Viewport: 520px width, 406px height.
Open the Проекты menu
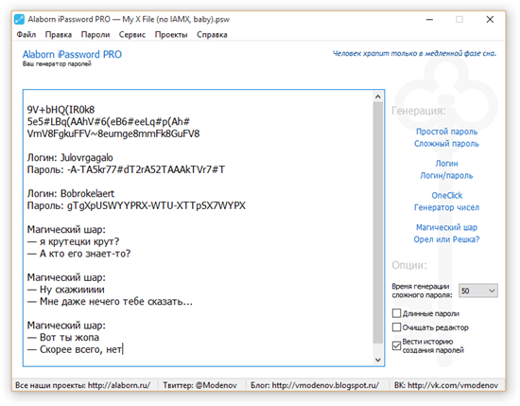click(171, 34)
